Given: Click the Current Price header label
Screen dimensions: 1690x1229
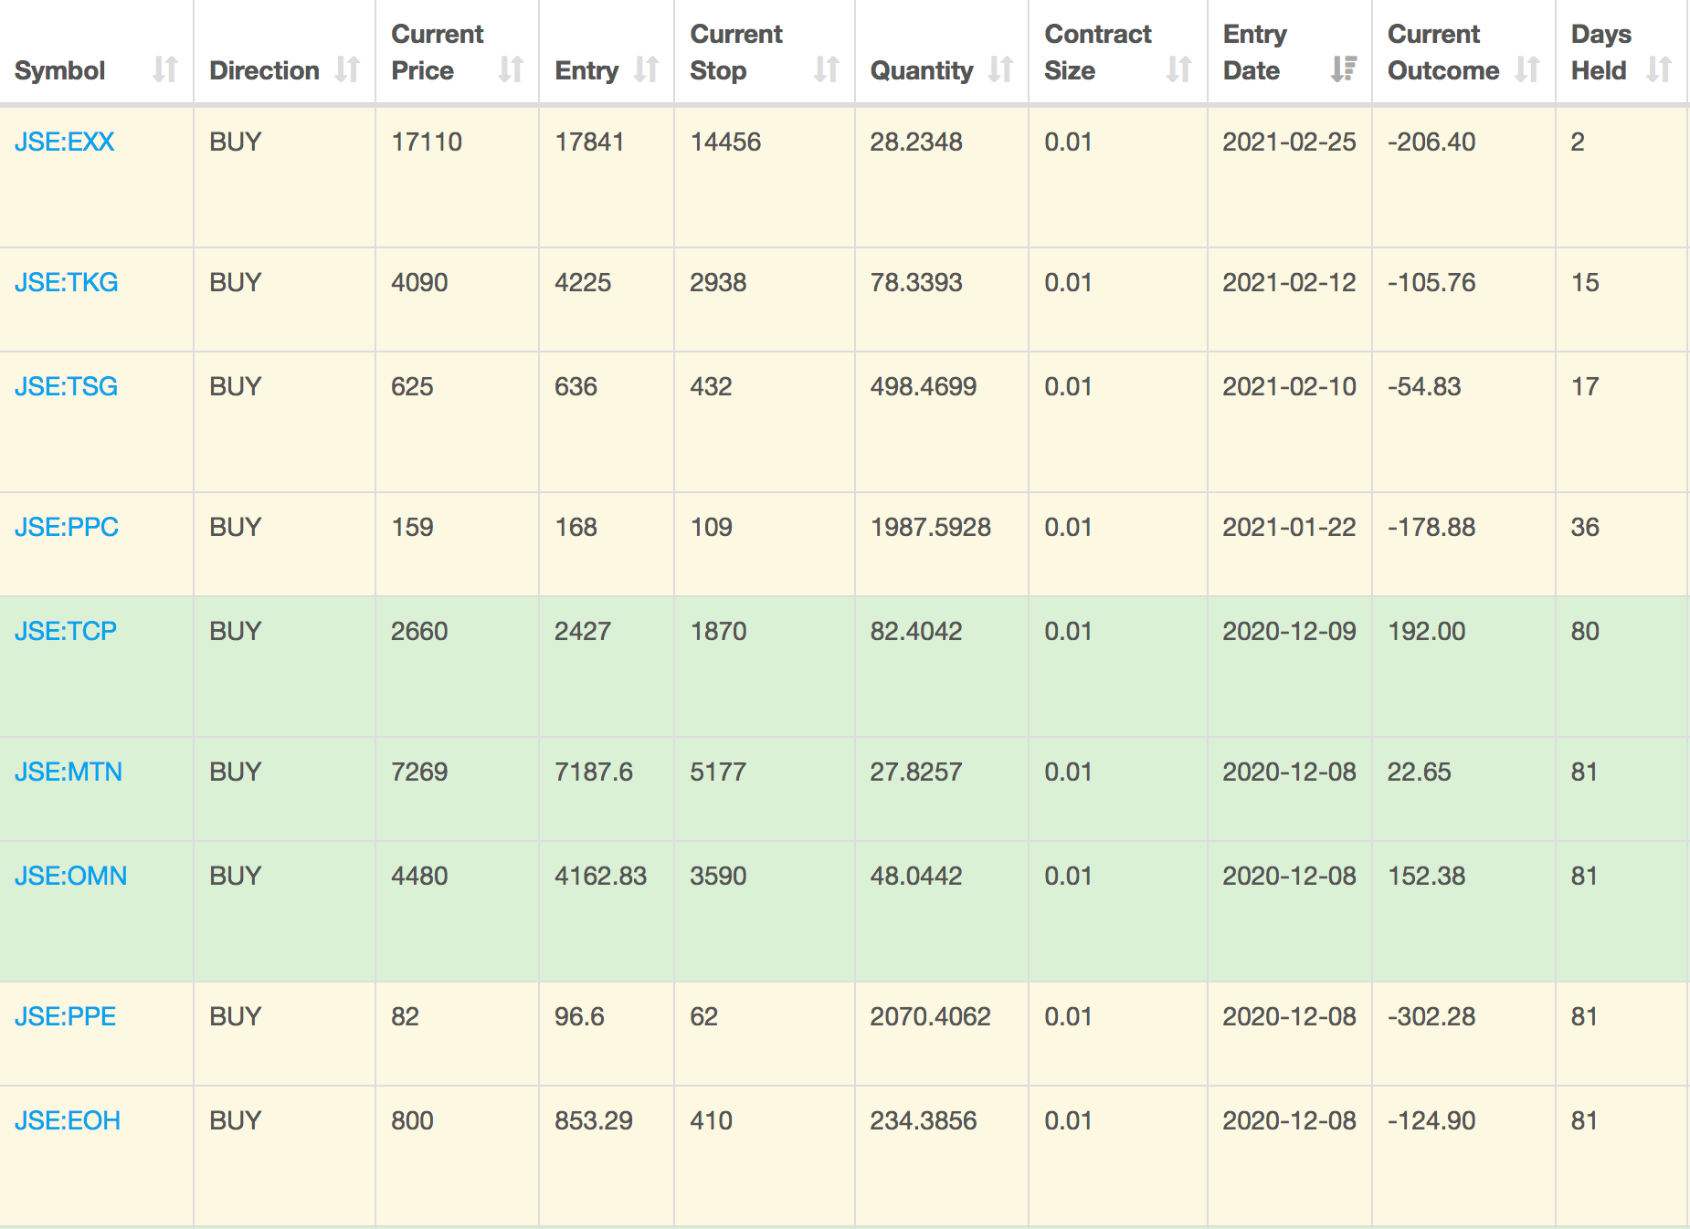Looking at the screenshot, I should tap(438, 52).
